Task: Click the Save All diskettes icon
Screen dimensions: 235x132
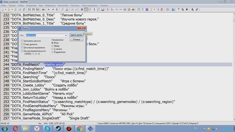Action: 38,10
